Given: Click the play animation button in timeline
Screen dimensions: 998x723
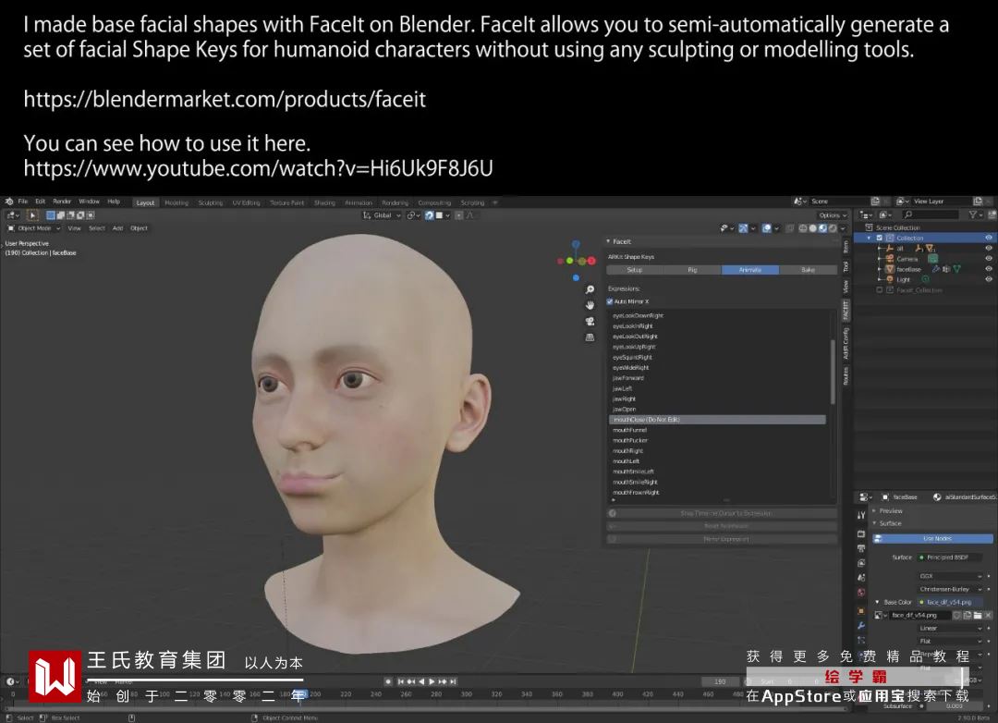Looking at the screenshot, I should tap(432, 681).
